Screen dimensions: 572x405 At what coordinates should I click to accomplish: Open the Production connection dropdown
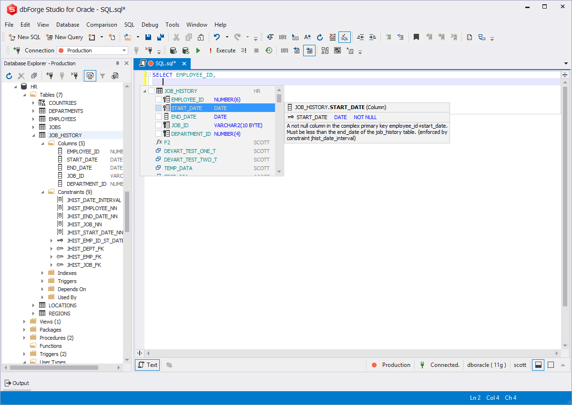pyautogui.click(x=124, y=51)
